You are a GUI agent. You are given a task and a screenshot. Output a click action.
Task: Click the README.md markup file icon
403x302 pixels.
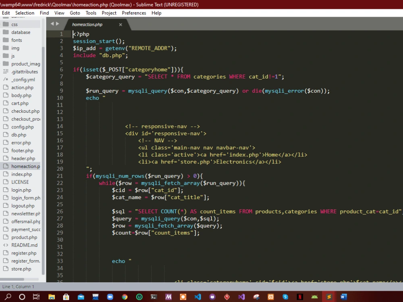coord(6,245)
